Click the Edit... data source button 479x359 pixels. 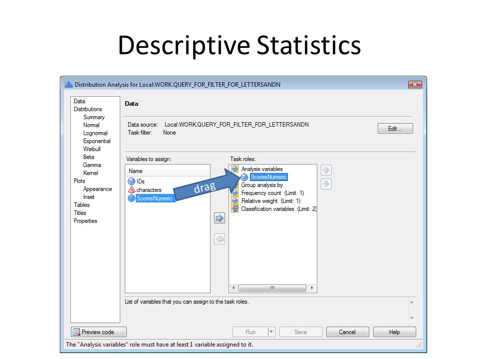[x=395, y=129]
